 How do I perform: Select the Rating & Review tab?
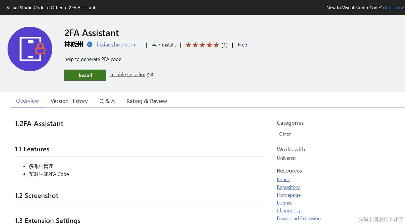147,101
